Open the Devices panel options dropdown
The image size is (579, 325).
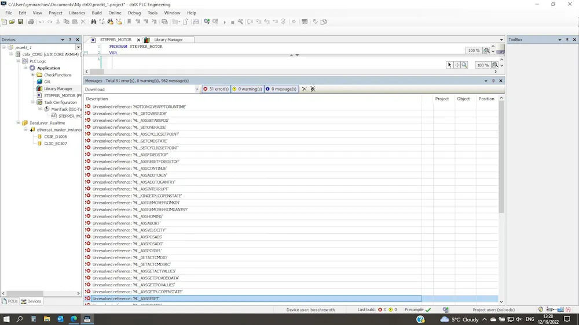pyautogui.click(x=63, y=39)
